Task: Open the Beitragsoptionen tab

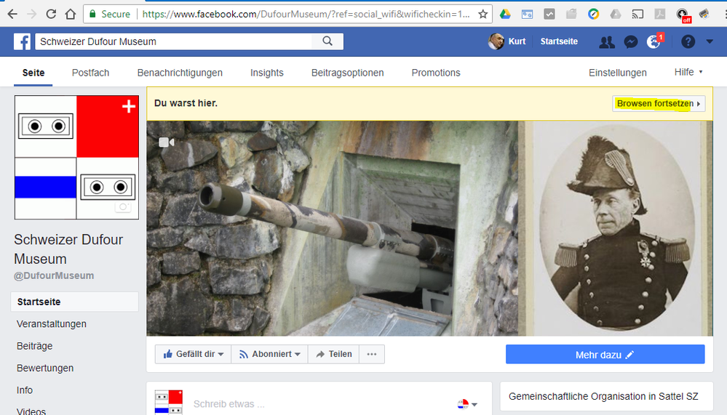Action: 347,73
